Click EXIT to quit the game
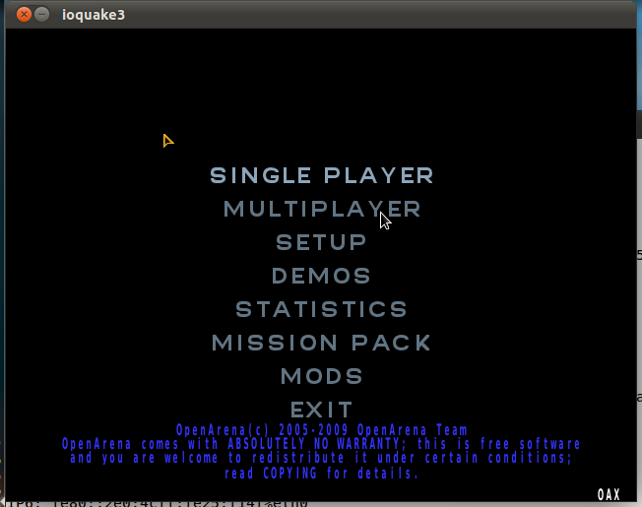642x507 pixels. pyautogui.click(x=321, y=409)
